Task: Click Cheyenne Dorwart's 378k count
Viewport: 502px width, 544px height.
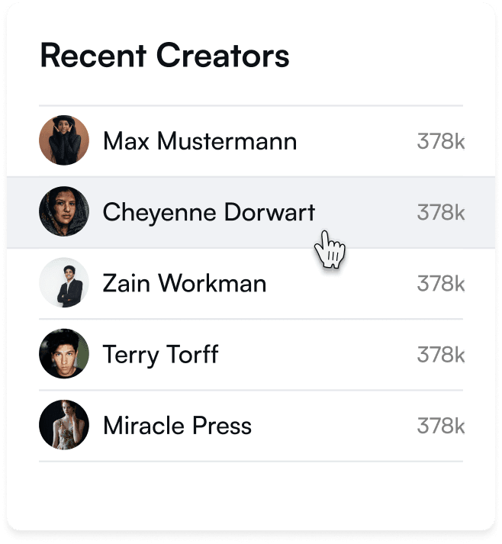Action: (x=441, y=212)
